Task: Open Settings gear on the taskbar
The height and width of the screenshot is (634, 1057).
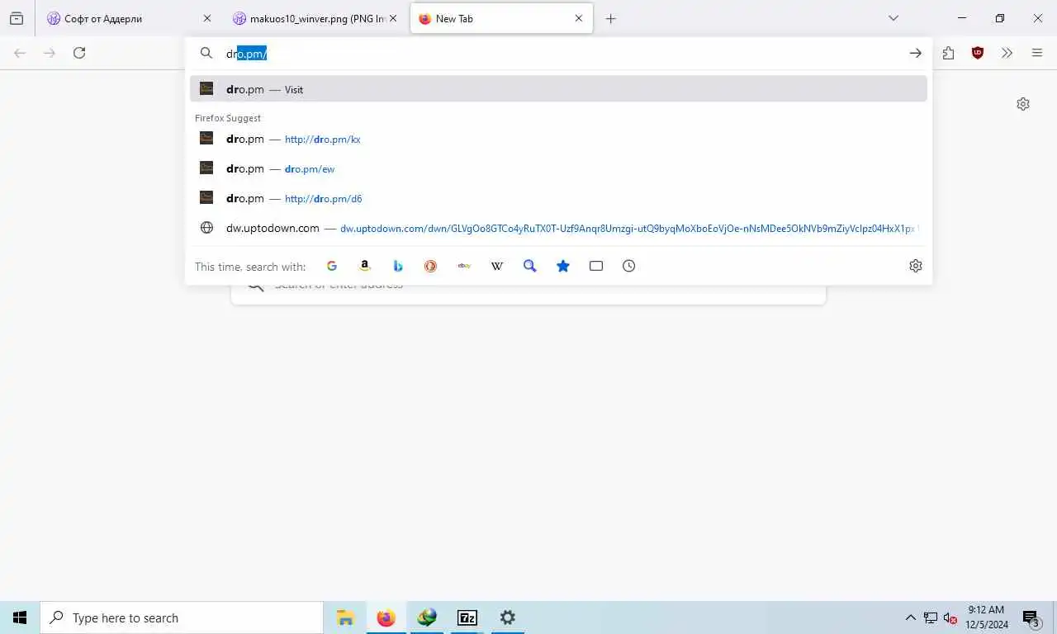Action: pyautogui.click(x=507, y=617)
